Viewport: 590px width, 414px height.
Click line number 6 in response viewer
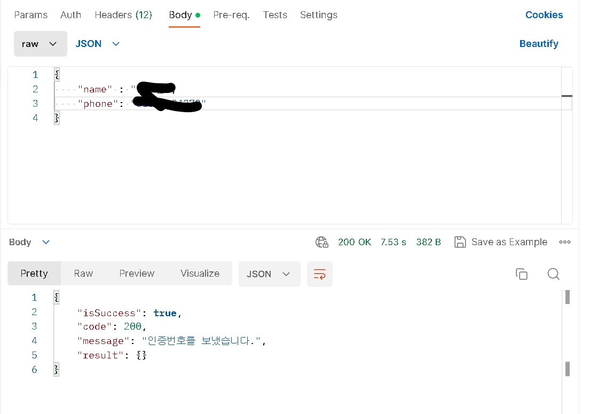point(34,370)
